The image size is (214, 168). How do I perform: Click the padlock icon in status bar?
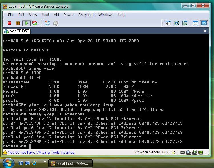173,152
